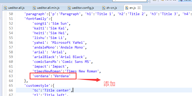
Task: Click the 'songti' key
Action: coord(40,23)
